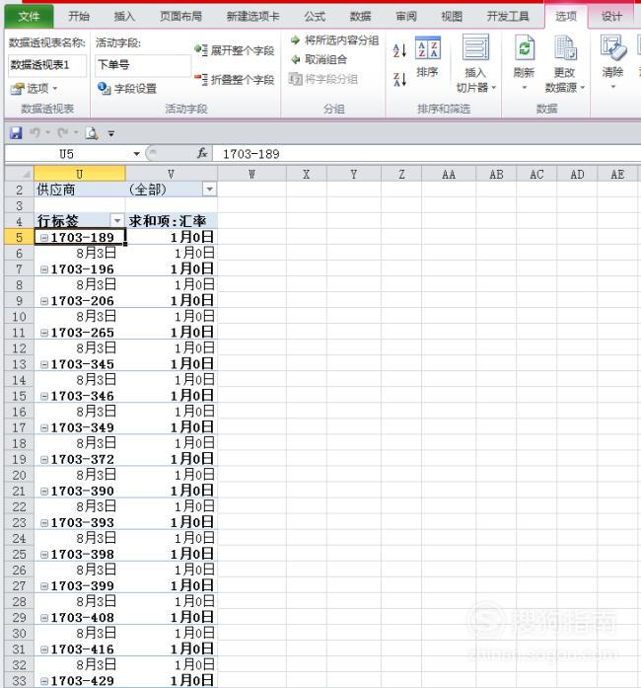Open the PivotTable Options dropdown arrow

coord(55,89)
